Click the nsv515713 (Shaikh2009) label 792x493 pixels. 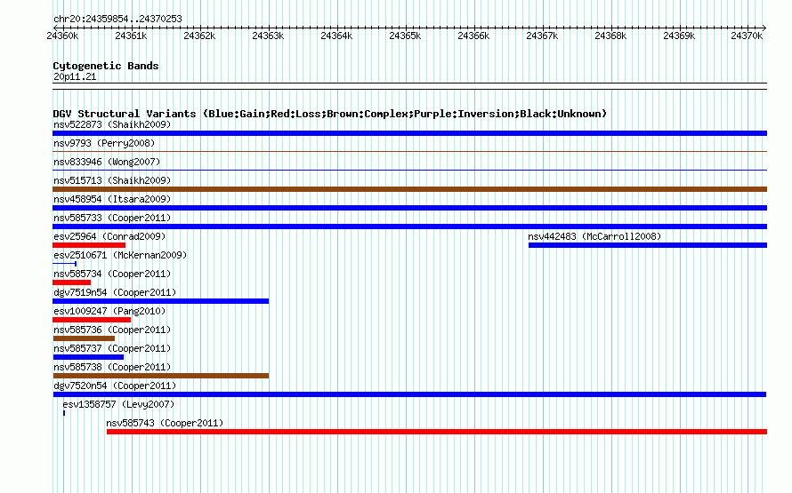coord(112,180)
